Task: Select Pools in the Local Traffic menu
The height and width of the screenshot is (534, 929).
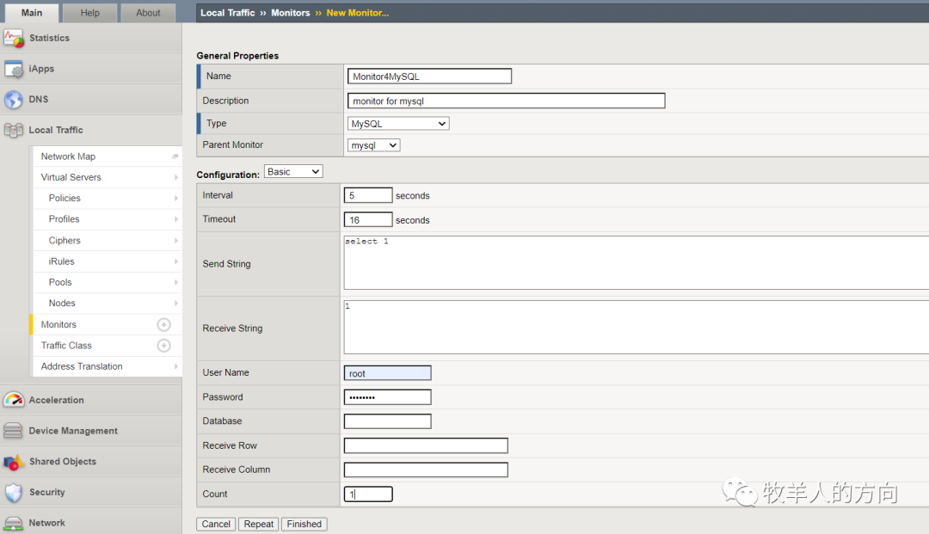Action: tap(60, 282)
